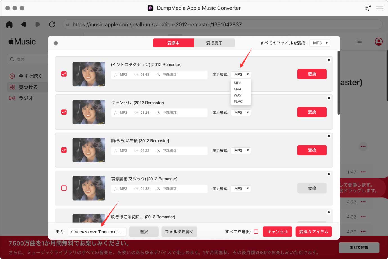Screen dimensions: 388x259
Task: Open the album more-options round button
Action: [363, 146]
